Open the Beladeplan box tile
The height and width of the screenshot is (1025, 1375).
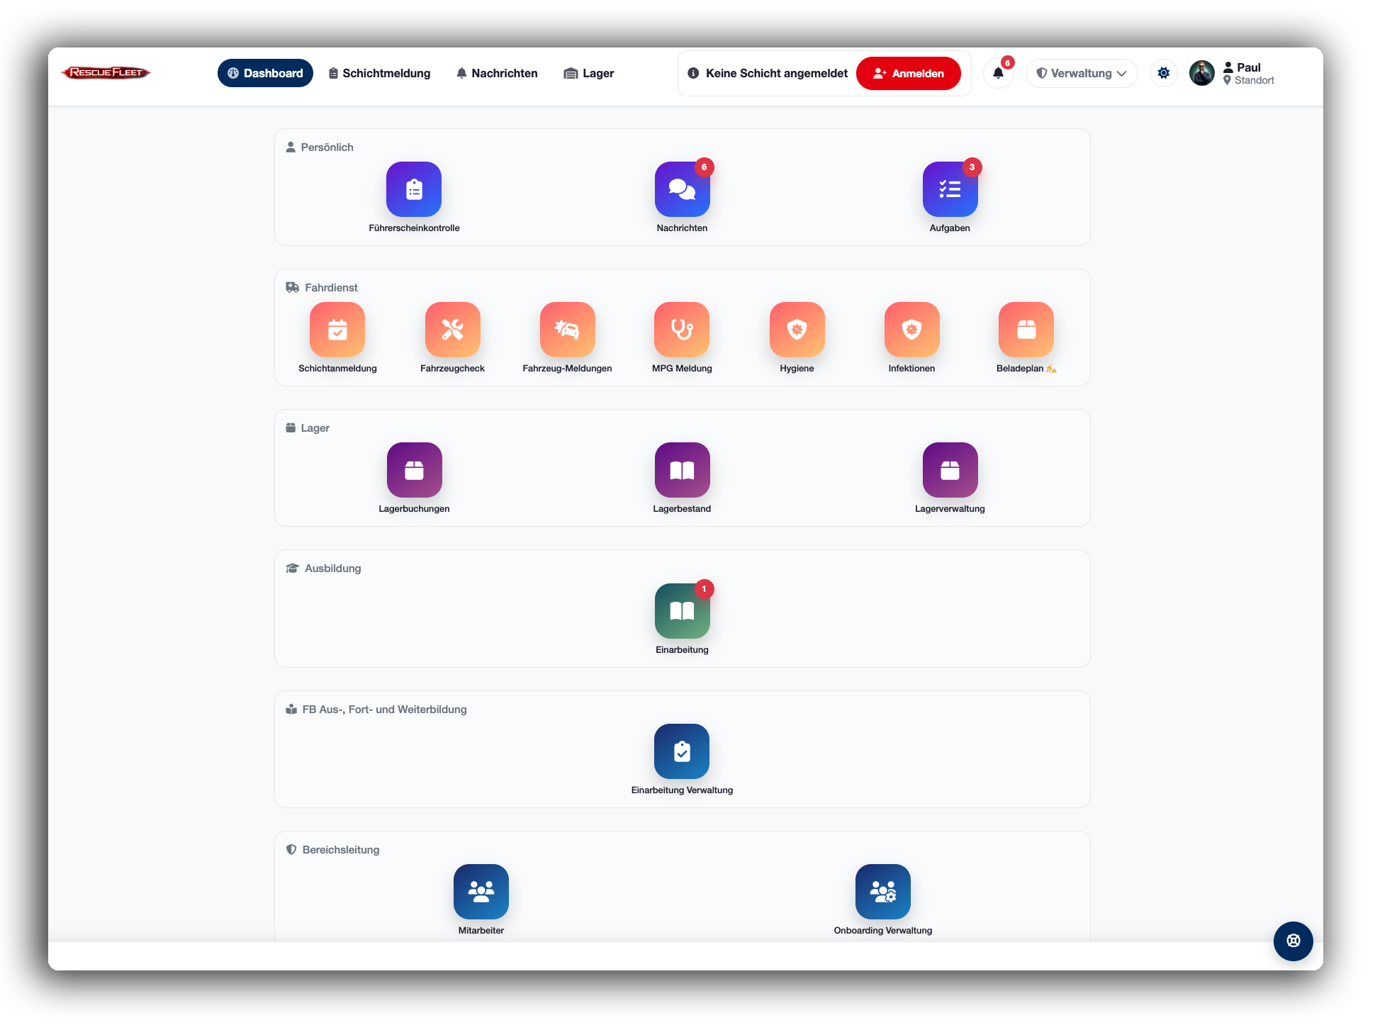point(1026,330)
